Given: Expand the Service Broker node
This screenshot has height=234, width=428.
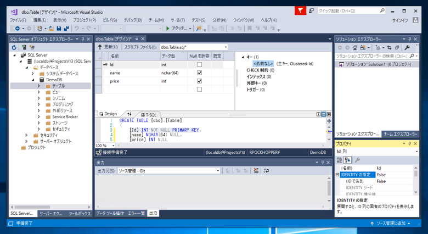Looking at the screenshot, I should tap(39, 117).
